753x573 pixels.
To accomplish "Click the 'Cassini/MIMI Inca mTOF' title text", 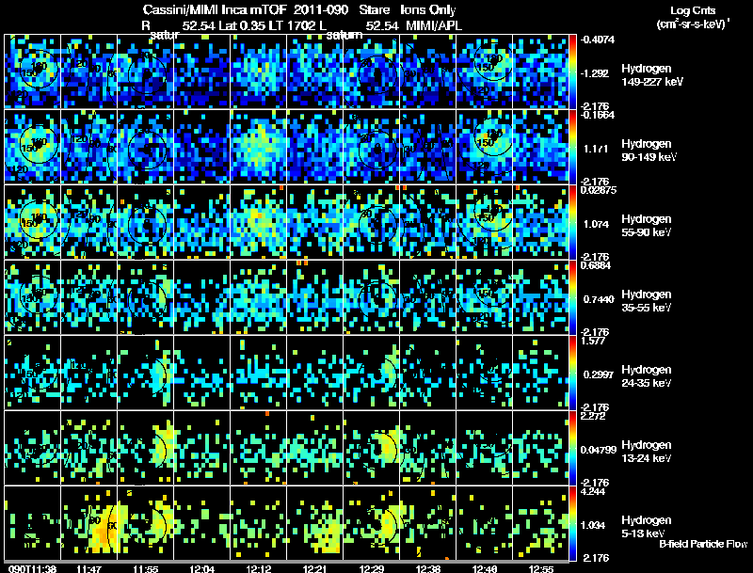I will pos(215,10).
